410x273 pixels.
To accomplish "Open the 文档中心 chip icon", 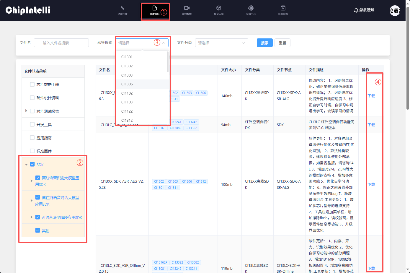I will 251,8.
